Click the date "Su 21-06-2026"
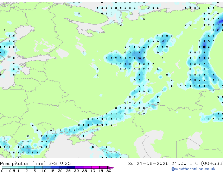The image size is (223, 172). [x=148, y=164]
